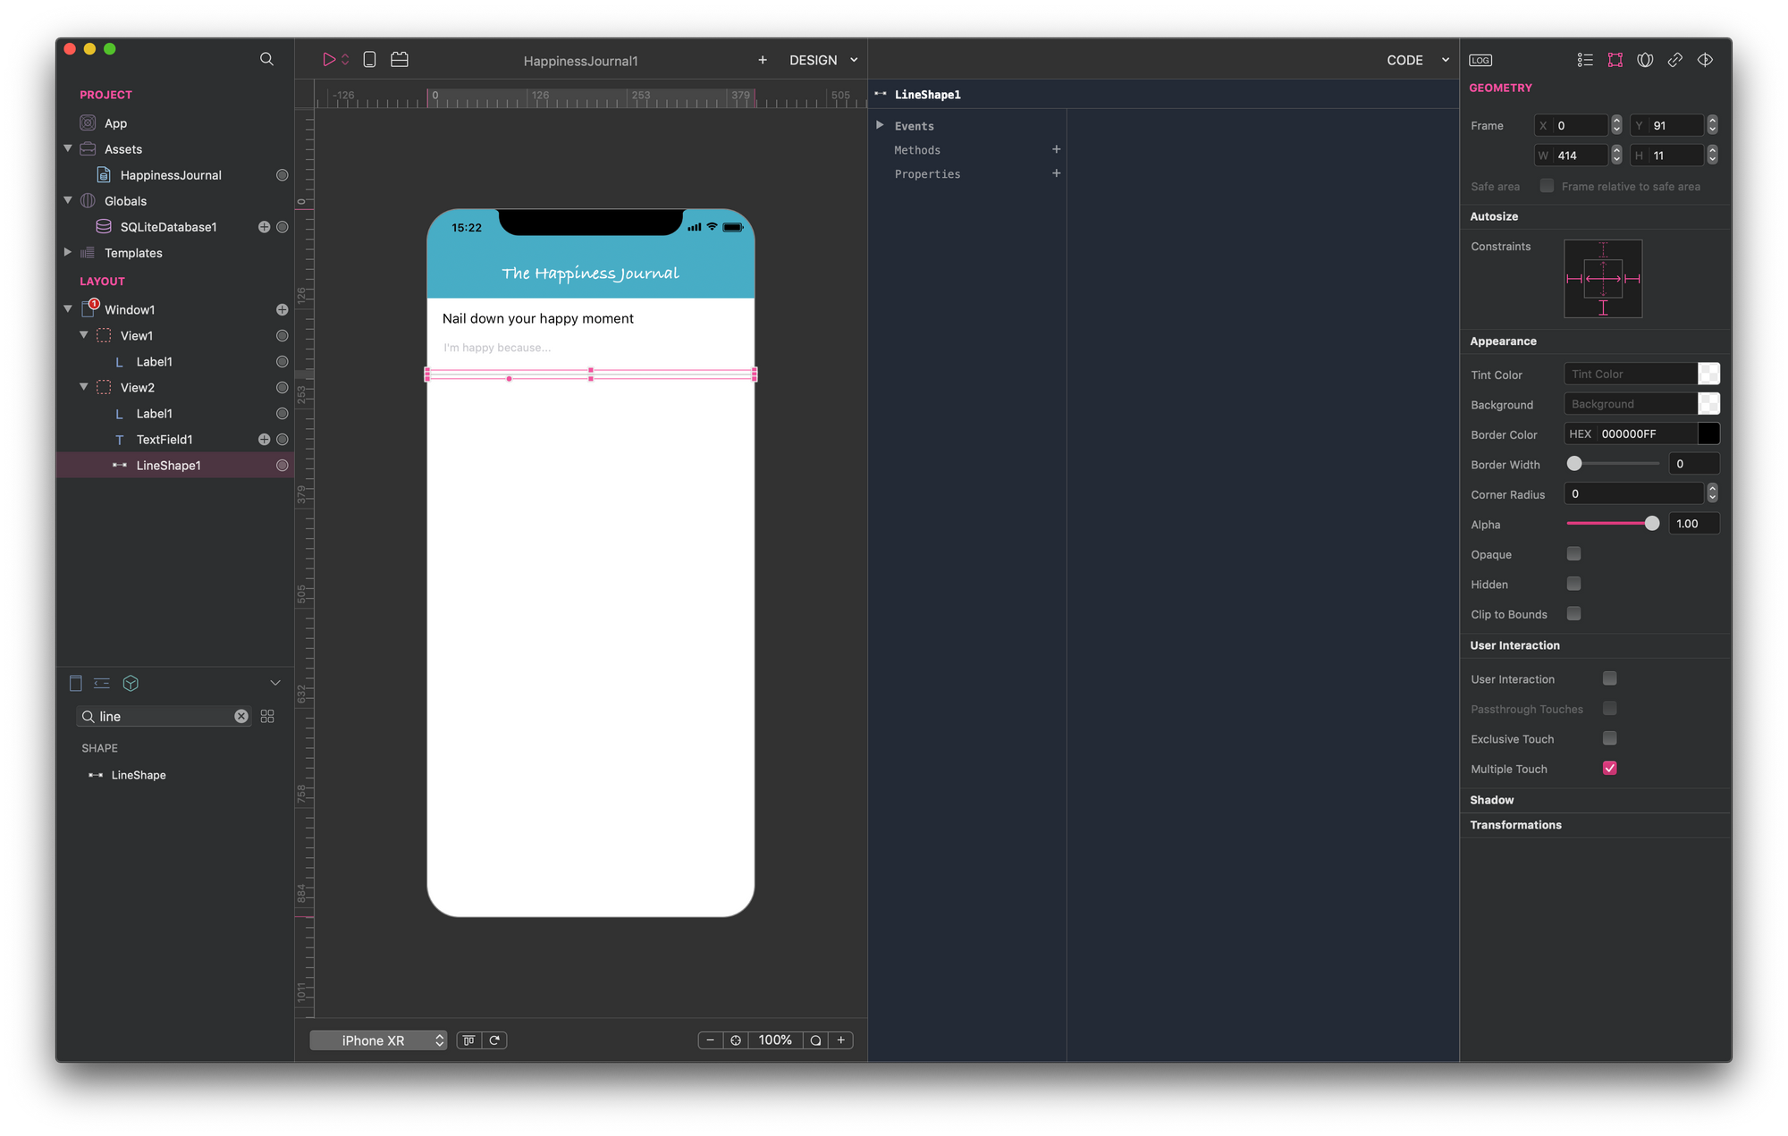Click the link inspector icon
This screenshot has height=1136, width=1788.
(x=1675, y=60)
